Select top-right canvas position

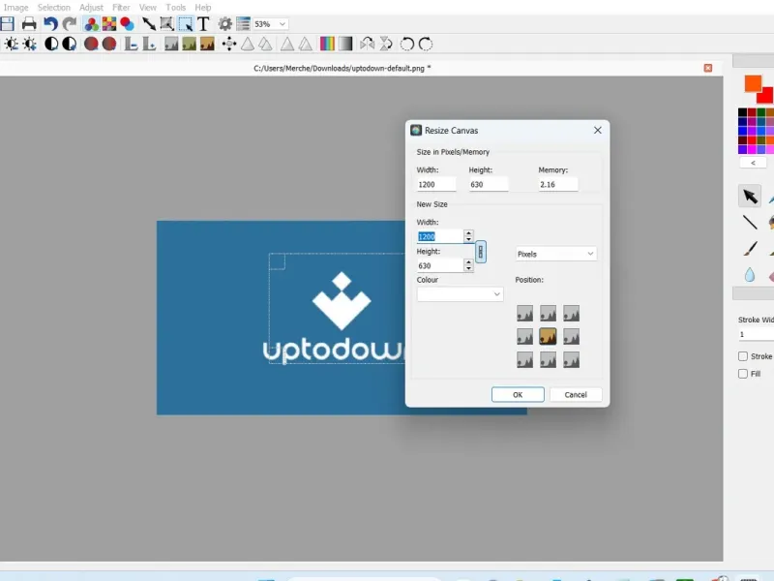pyautogui.click(x=571, y=313)
